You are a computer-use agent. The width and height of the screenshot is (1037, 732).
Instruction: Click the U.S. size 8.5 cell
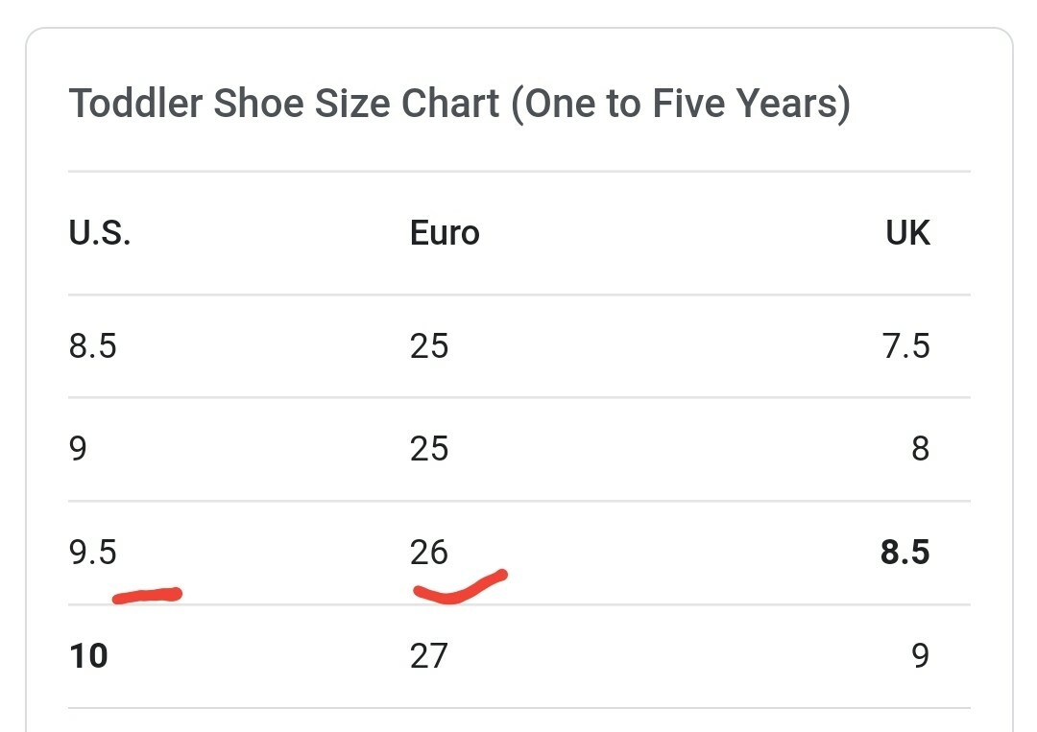click(92, 346)
